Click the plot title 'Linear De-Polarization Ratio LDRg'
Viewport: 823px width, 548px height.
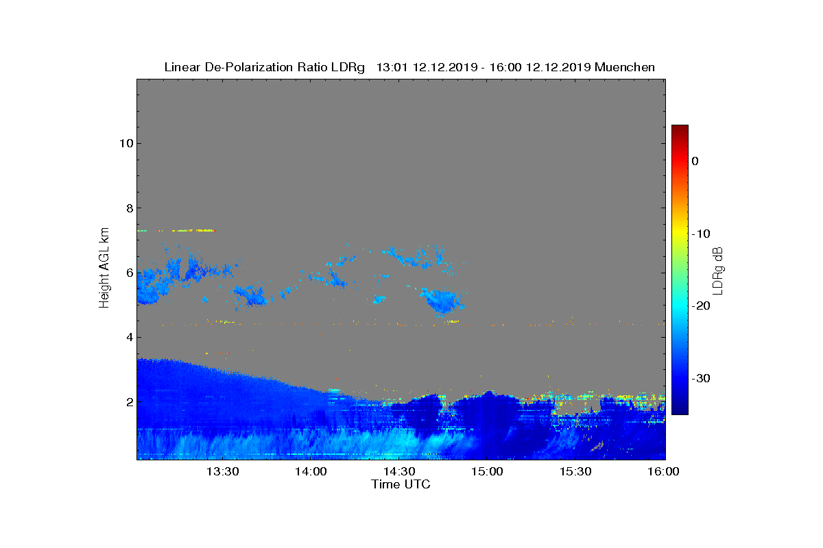(265, 67)
